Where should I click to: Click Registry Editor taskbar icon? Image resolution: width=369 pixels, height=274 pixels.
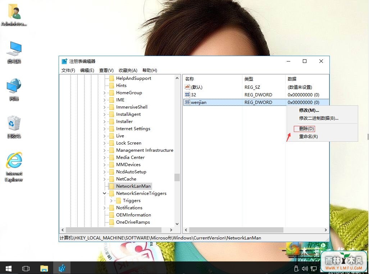(62, 268)
